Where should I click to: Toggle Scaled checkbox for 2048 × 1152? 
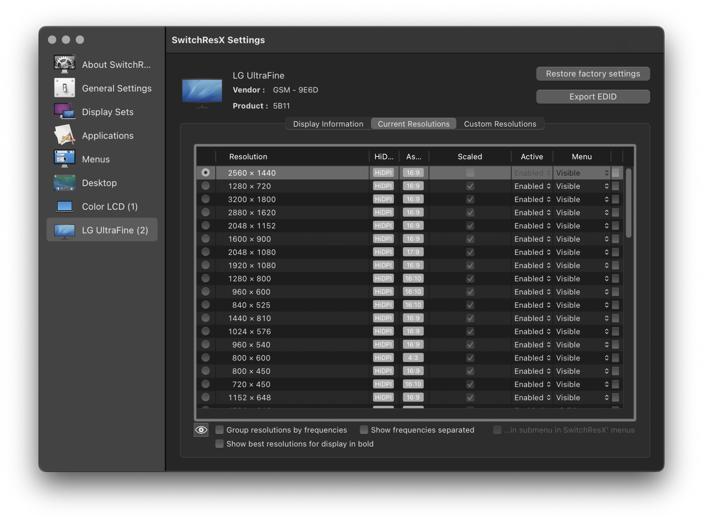click(x=470, y=225)
